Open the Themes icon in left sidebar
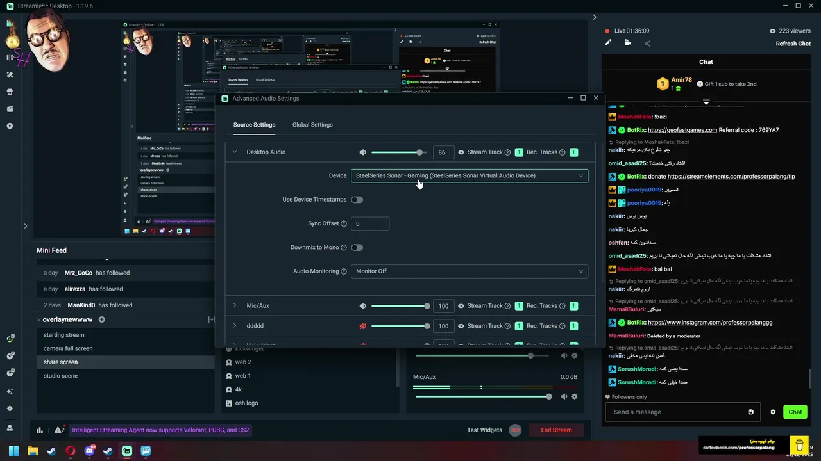This screenshot has height=461, width=821. [10, 74]
